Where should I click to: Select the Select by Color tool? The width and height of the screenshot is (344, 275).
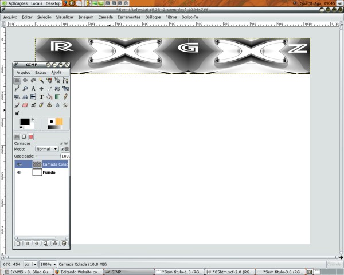pyautogui.click(x=49, y=80)
